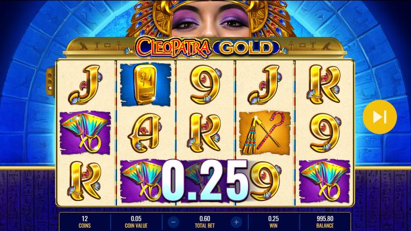The height and width of the screenshot is (231, 411).
Task: Decrease total bet with minus button
Action: (x=173, y=222)
